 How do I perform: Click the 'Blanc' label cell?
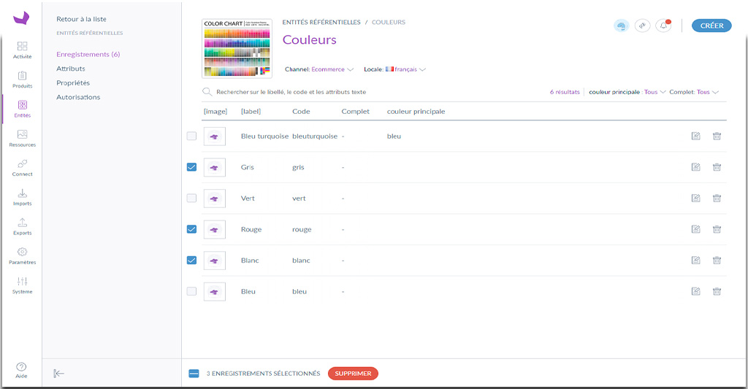250,261
